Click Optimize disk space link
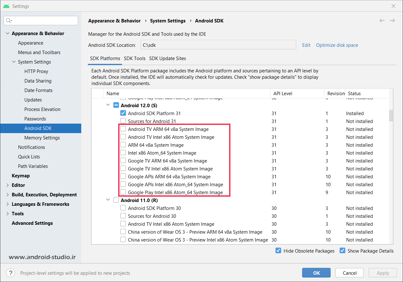 tap(337, 45)
